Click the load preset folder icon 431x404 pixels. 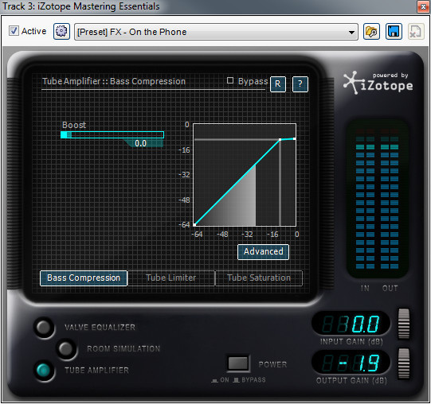tap(371, 32)
